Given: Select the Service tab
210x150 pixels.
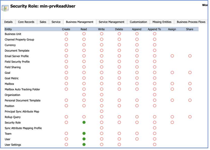Looking at the screenshot, I should (56, 22).
